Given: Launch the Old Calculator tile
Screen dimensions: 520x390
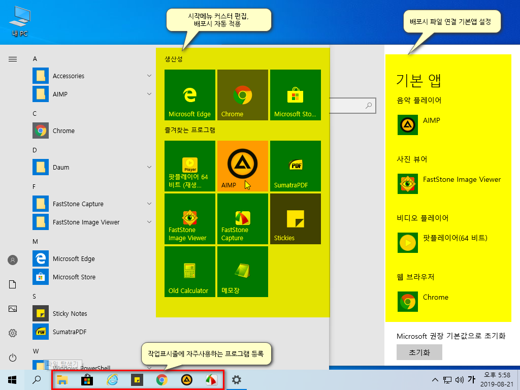Looking at the screenshot, I should point(190,272).
